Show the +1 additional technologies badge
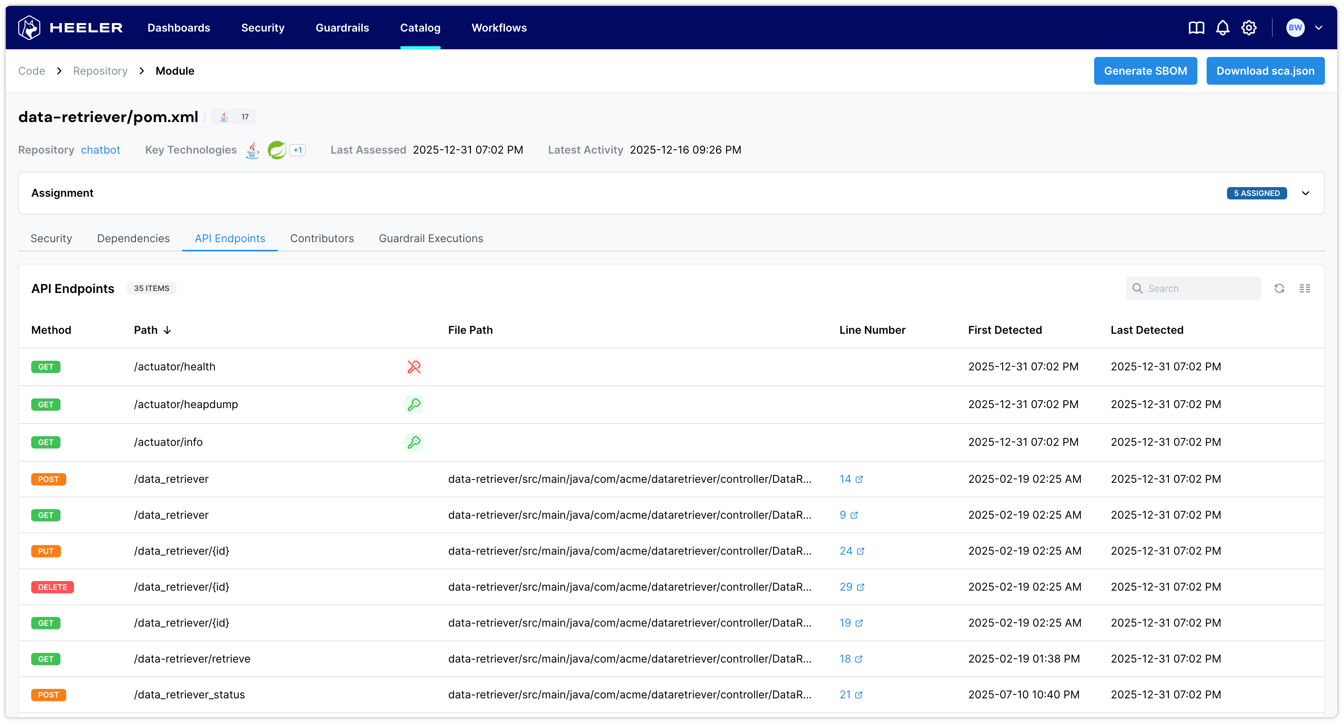This screenshot has width=1343, height=723. coord(298,150)
